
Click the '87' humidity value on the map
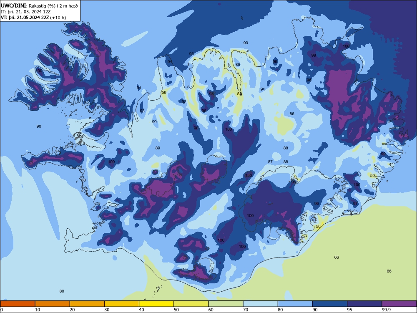point(270,162)
